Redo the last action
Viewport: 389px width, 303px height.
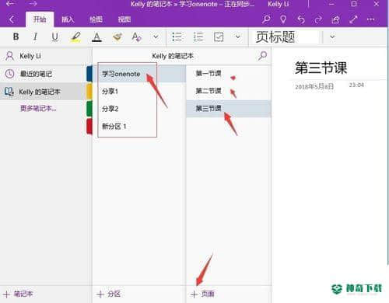(318, 19)
